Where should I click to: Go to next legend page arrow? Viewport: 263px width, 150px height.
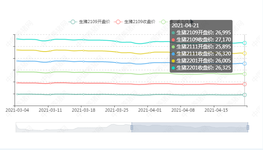pos(192,21)
